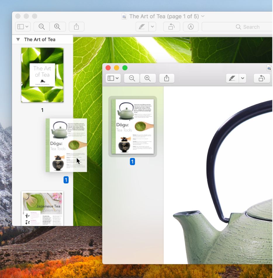Rotate the teapot page in front window
Screen dimensions: 273x278
coord(262,78)
